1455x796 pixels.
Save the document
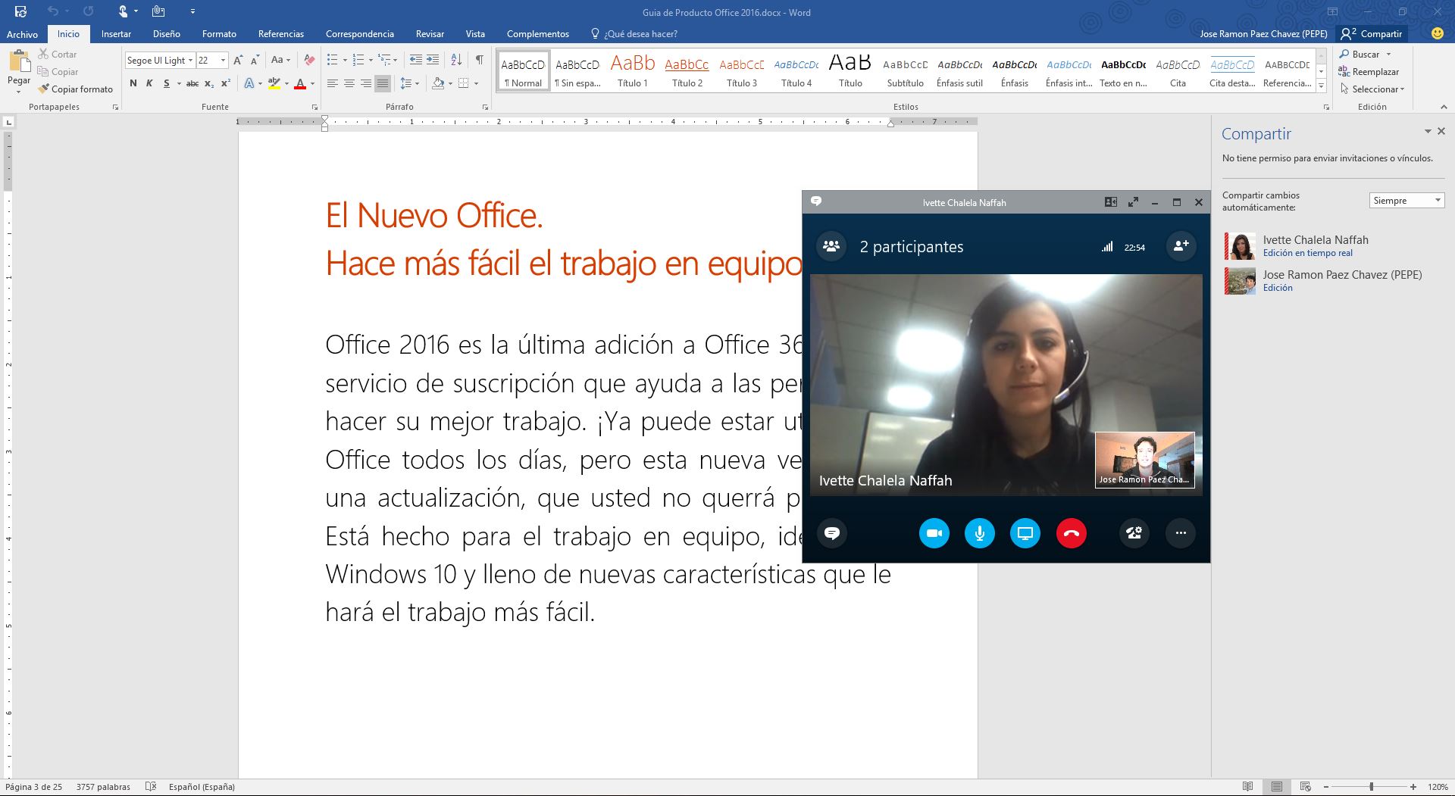click(20, 11)
